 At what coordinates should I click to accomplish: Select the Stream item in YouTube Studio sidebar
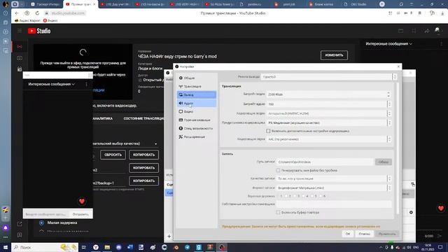[x=20, y=46]
